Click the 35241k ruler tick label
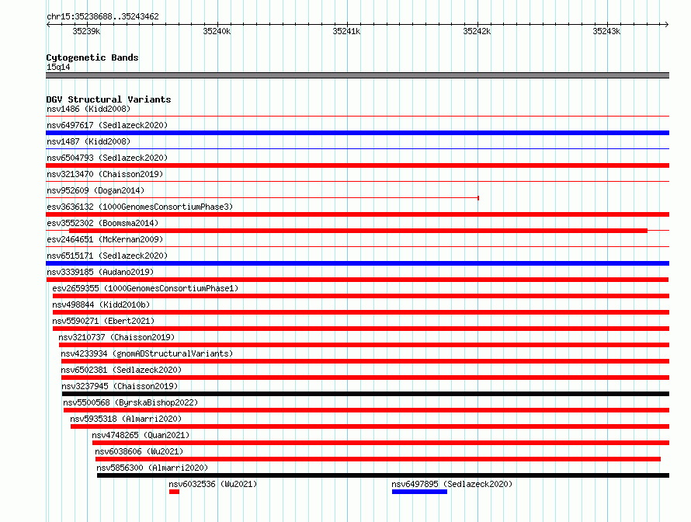 [346, 31]
